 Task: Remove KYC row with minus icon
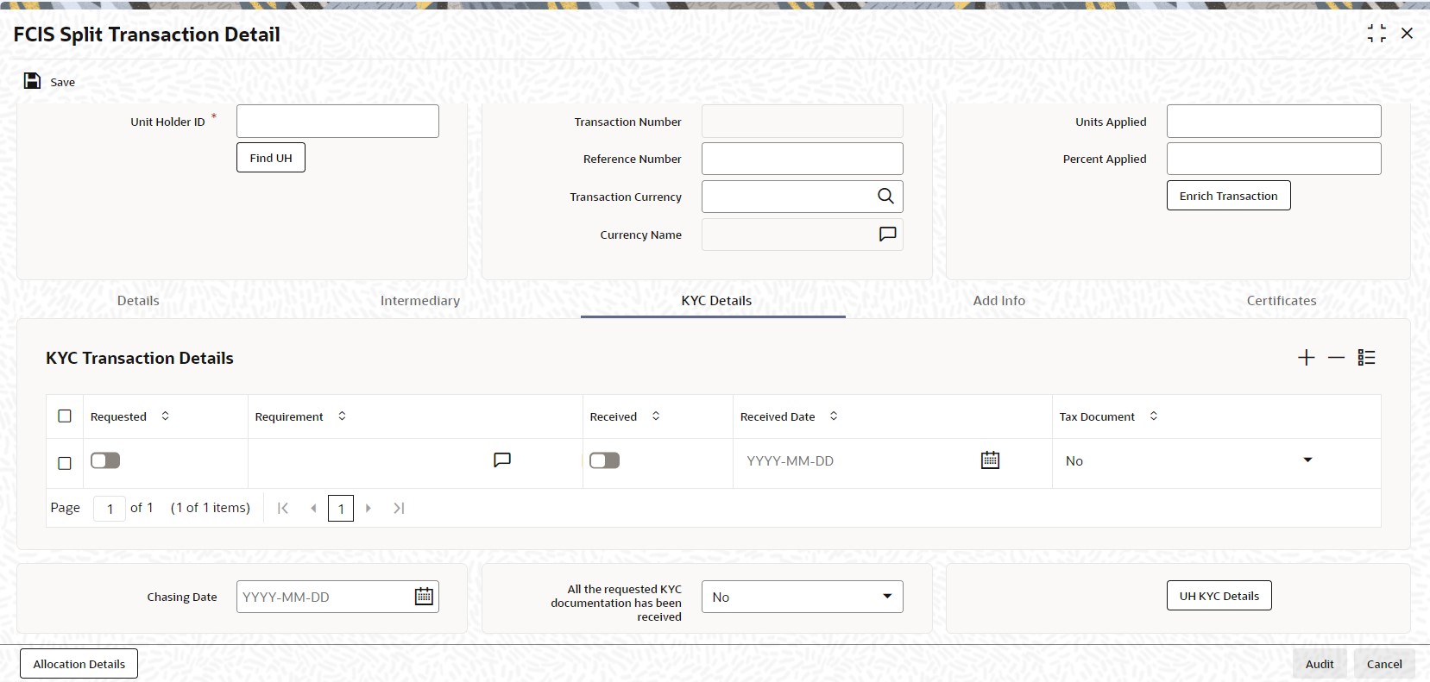pos(1336,358)
